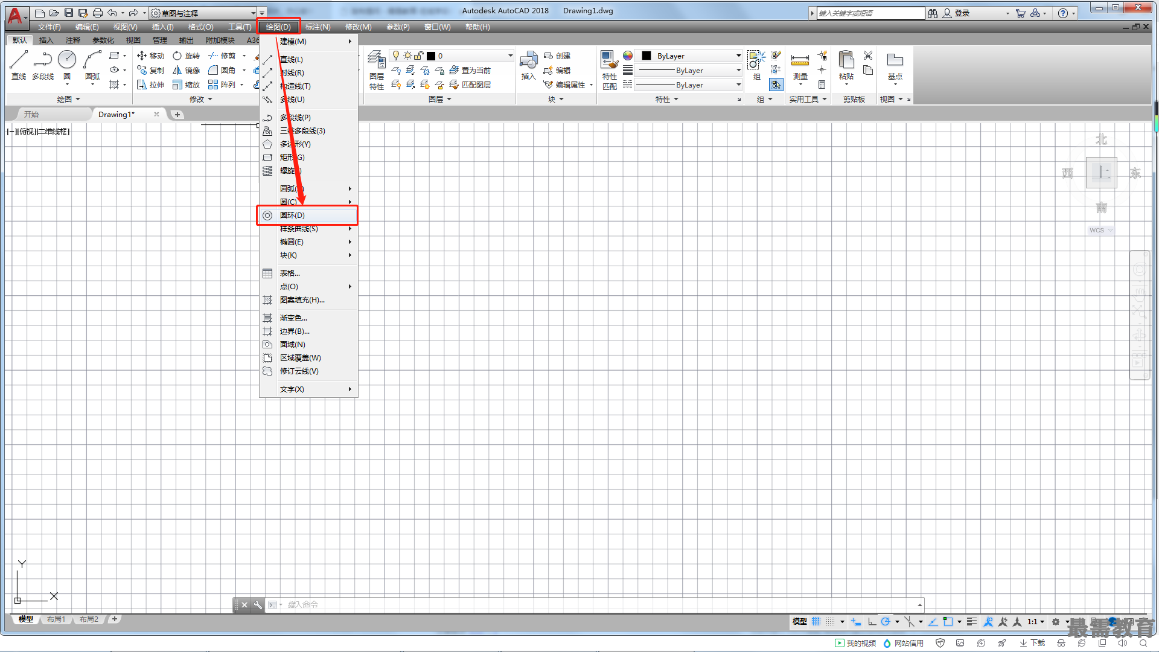Click the Plot/Print icon in quick access toolbar
This screenshot has width=1159, height=652.
point(98,13)
